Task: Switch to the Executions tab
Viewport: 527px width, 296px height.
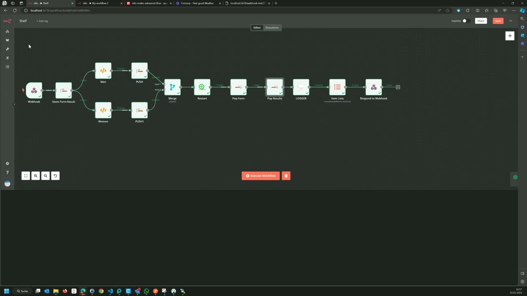Action: (x=272, y=28)
